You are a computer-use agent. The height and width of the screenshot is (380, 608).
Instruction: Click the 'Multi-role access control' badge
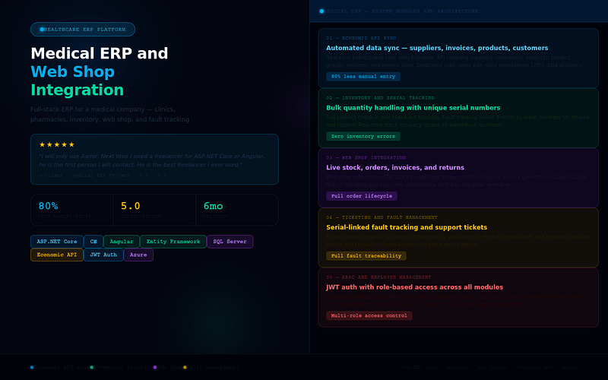point(369,315)
